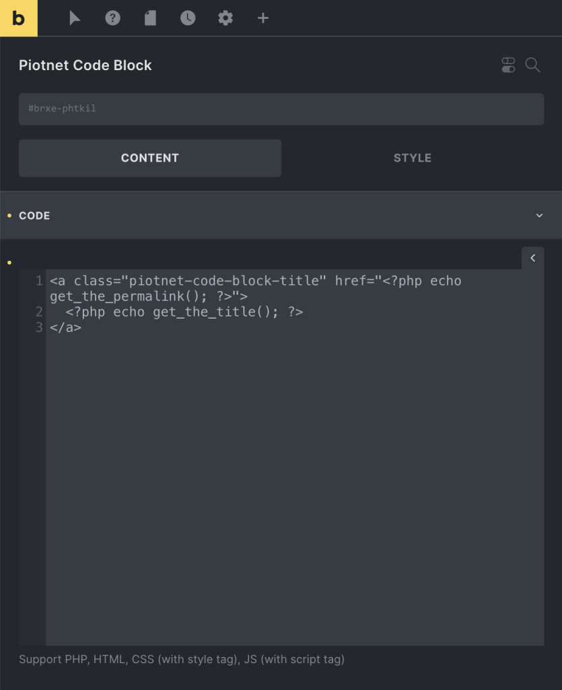The width and height of the screenshot is (562, 690).
Task: Click the #brxe-phtkil ID input field
Action: point(281,108)
